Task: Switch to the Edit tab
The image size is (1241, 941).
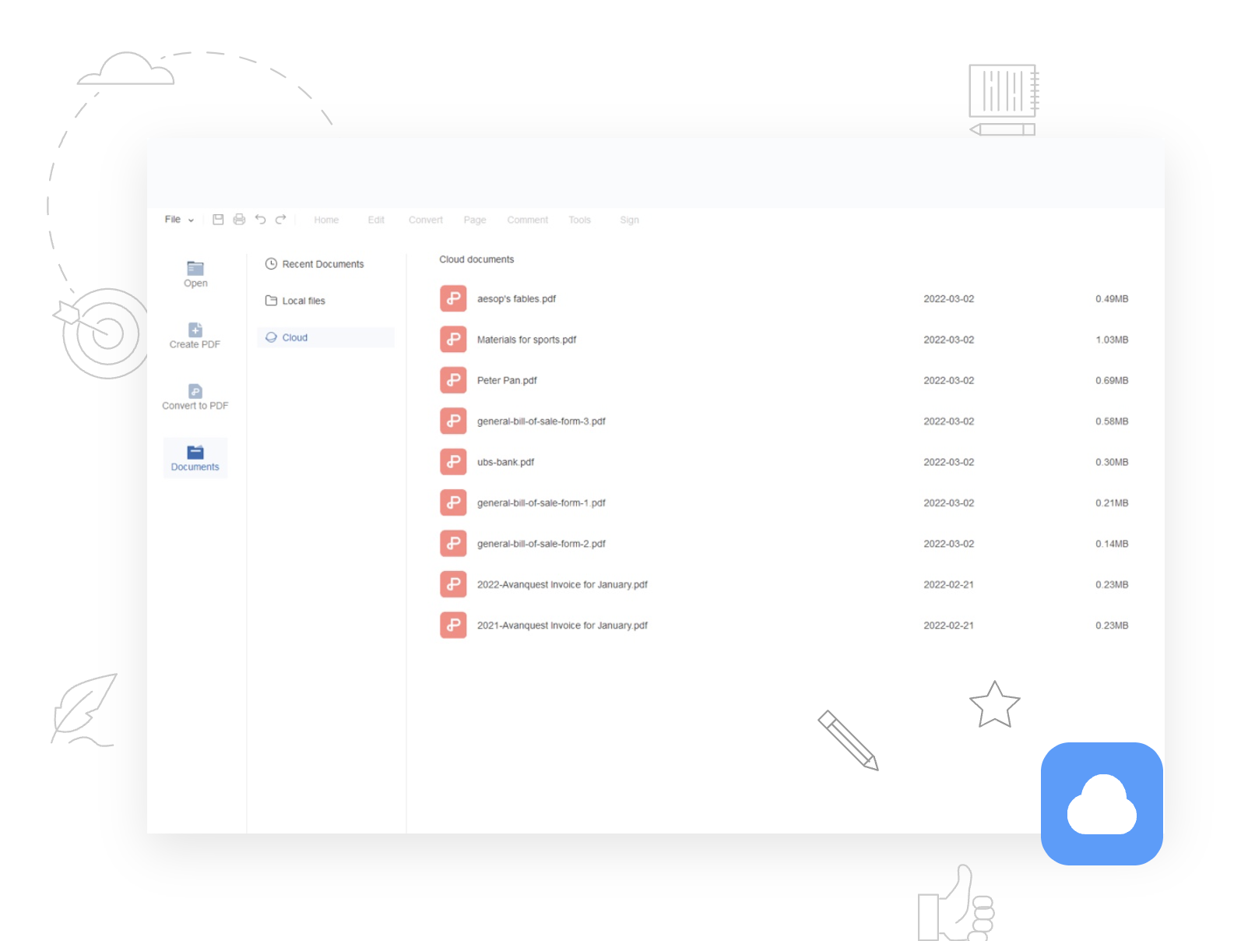Action: click(376, 220)
